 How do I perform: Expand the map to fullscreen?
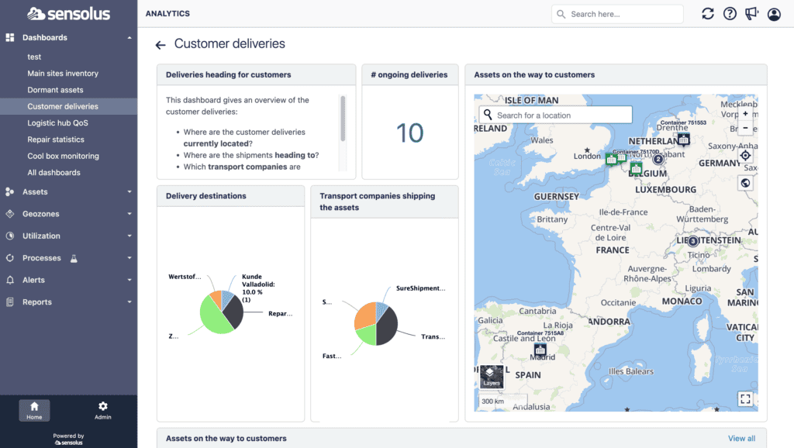(745, 399)
